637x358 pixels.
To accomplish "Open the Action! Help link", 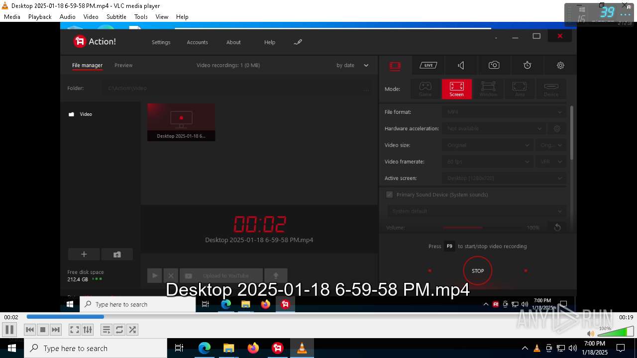I will (x=270, y=42).
